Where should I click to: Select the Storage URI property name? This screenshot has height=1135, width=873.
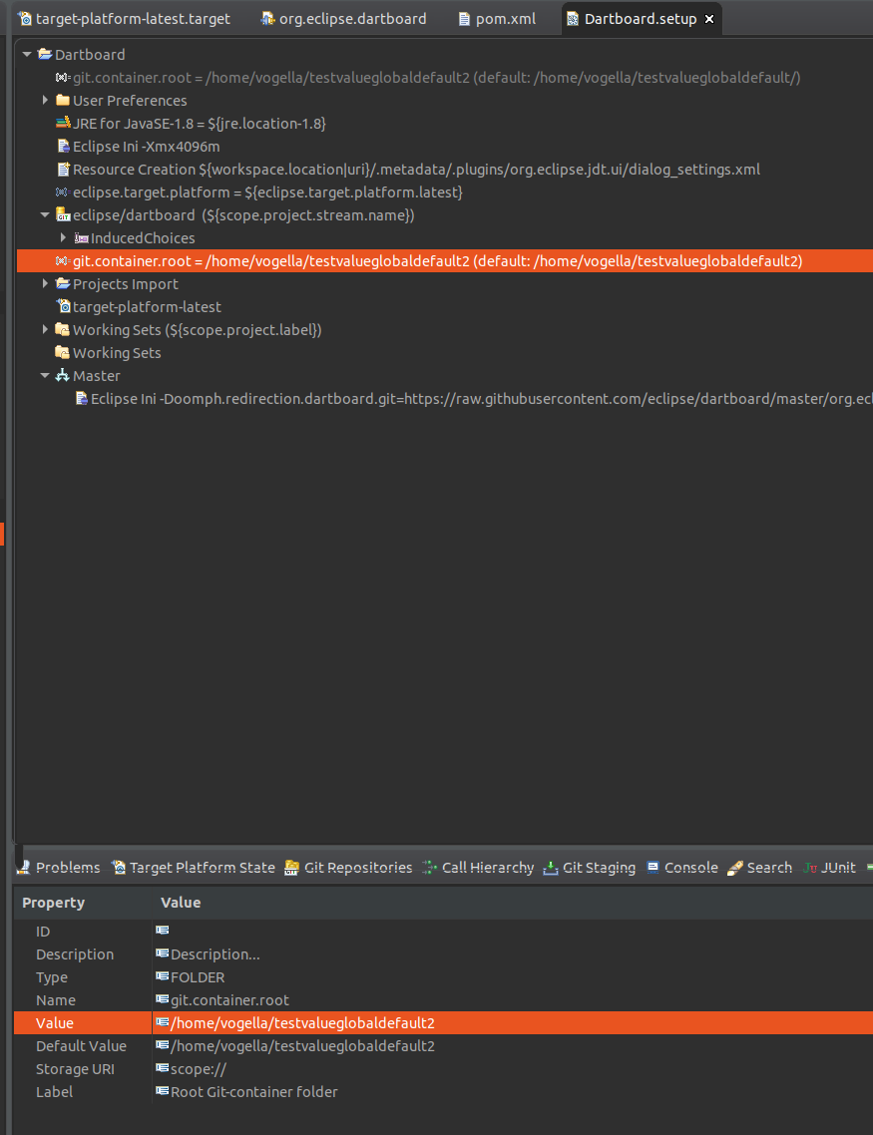coord(75,1069)
